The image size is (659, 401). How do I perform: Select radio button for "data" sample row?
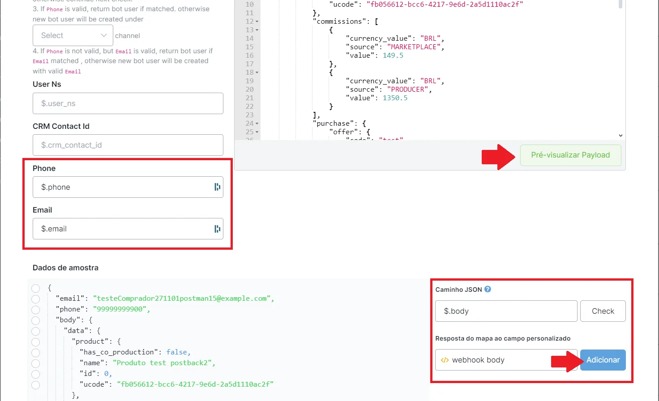[x=36, y=331]
